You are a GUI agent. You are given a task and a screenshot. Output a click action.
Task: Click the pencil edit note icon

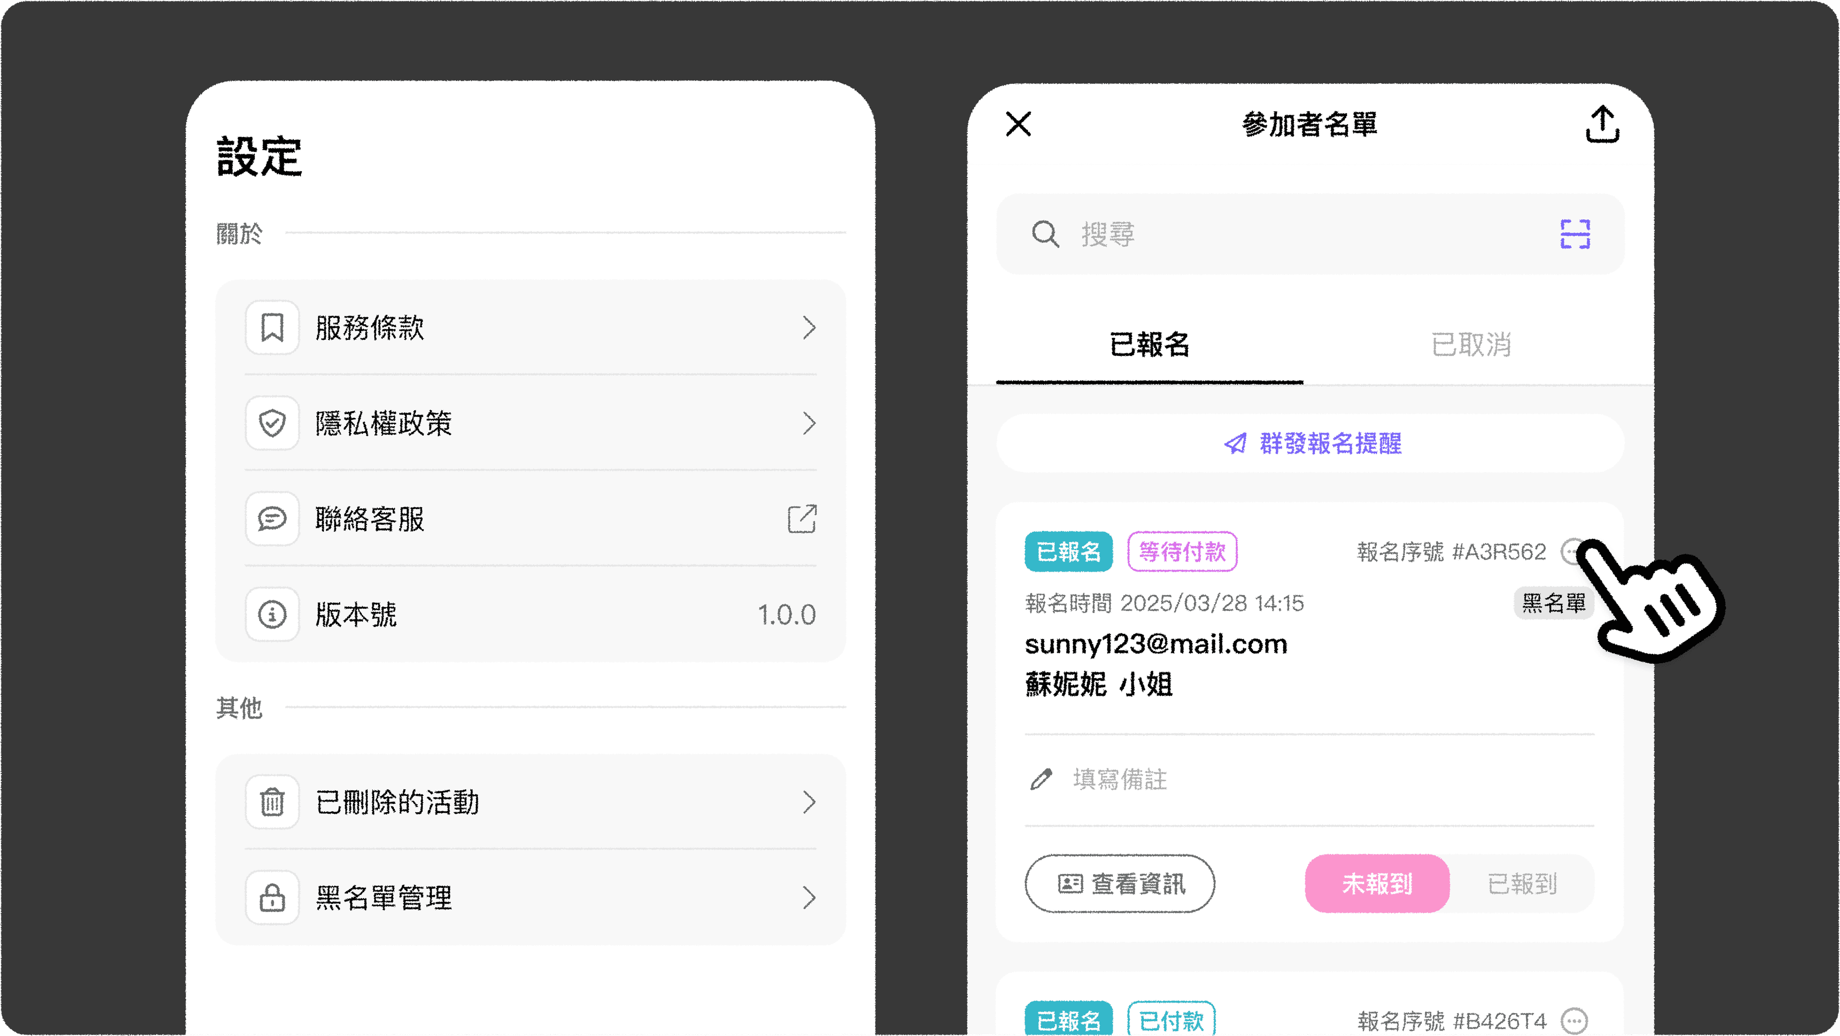(1041, 779)
